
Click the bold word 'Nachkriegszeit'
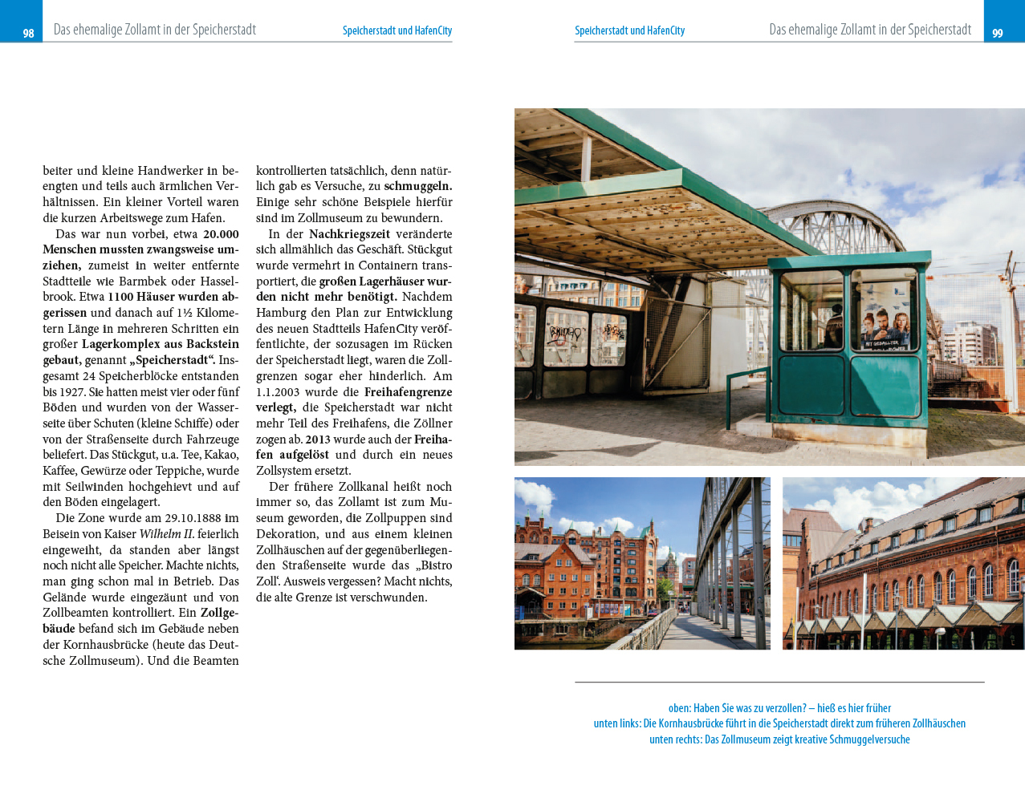coord(349,234)
